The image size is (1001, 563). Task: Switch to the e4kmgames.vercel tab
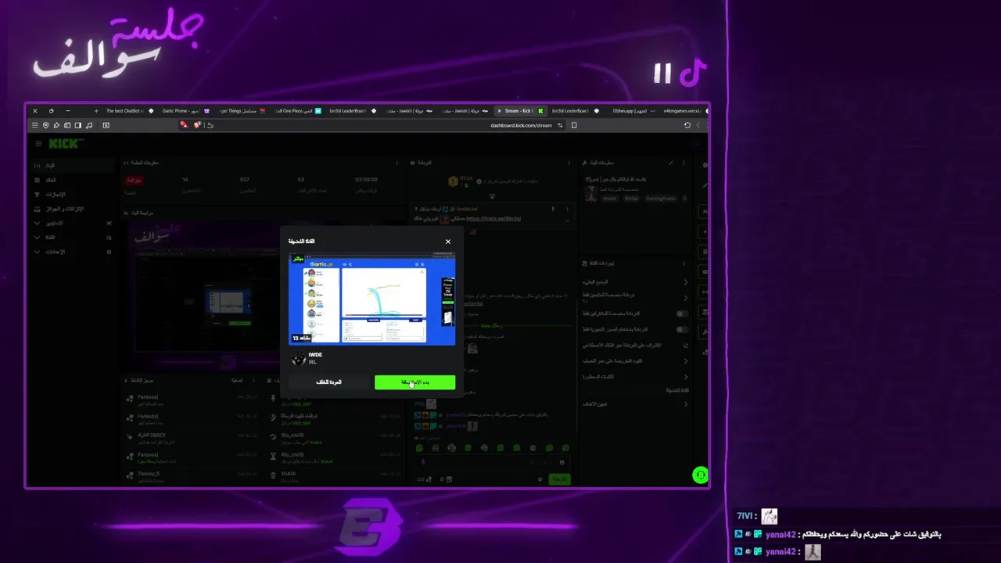pos(684,111)
